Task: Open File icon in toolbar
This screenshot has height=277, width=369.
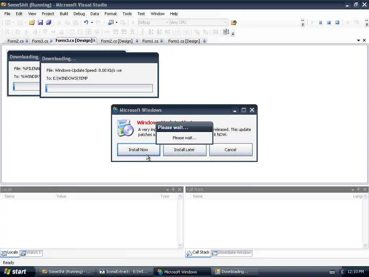Action: [32, 23]
